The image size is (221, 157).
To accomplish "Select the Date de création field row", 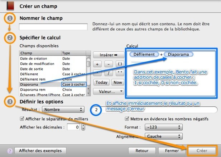I will click(x=53, y=59).
